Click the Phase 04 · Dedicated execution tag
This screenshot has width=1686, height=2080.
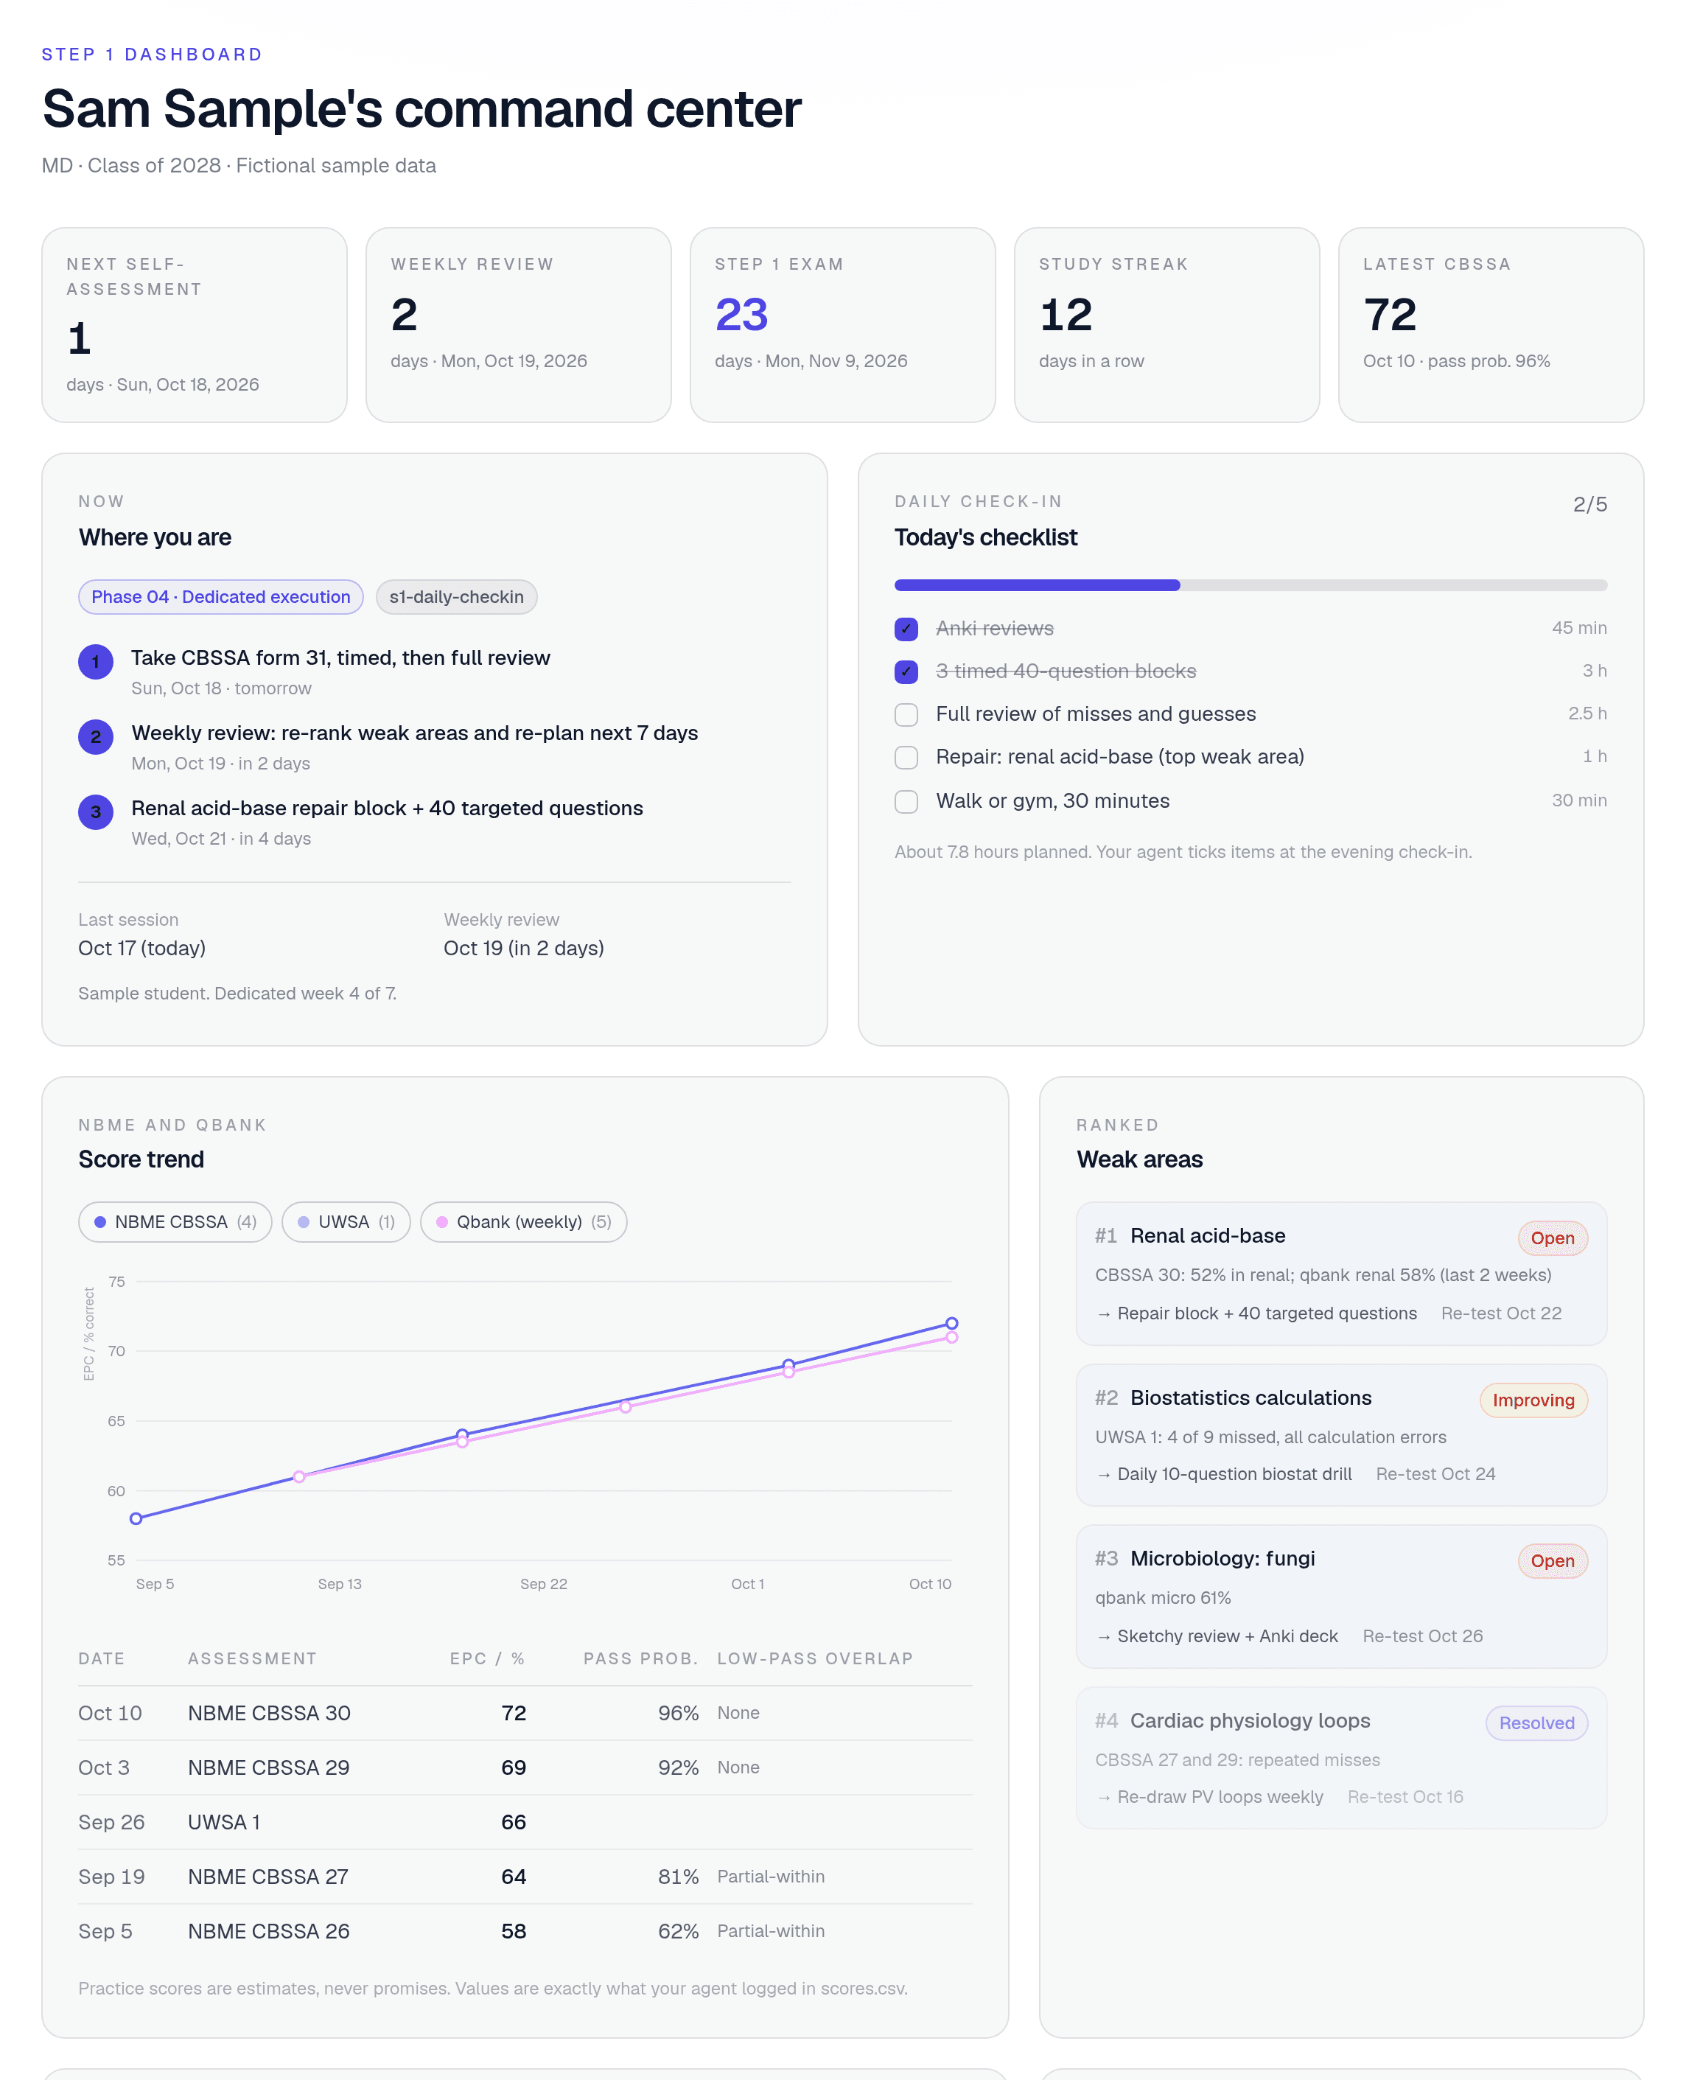coord(220,596)
